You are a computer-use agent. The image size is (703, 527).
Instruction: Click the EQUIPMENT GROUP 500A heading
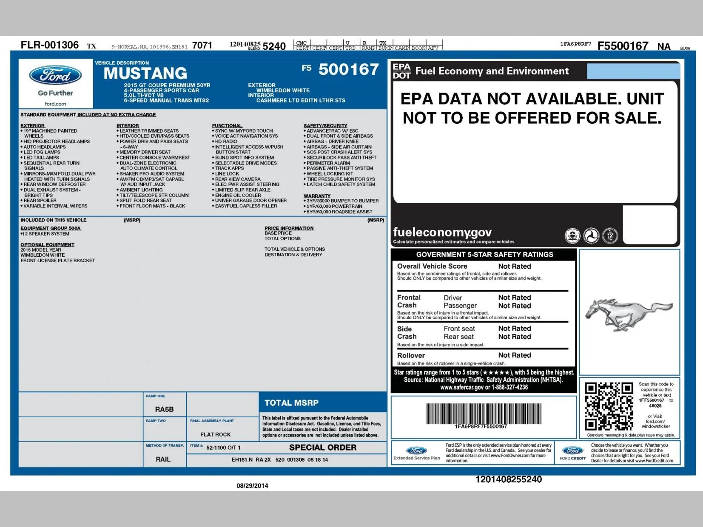pos(51,228)
